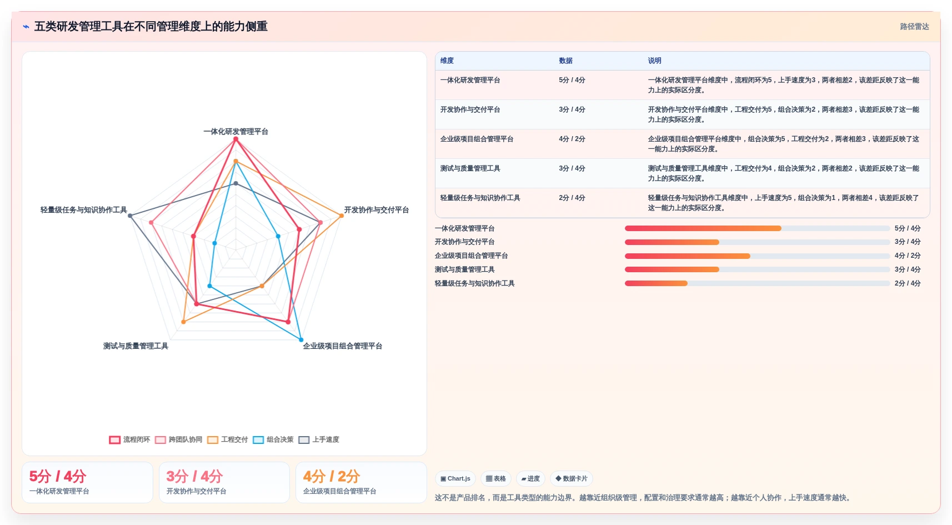Click the 测试与质量管理工具 progress bar
This screenshot has height=525, width=952.
pos(757,269)
